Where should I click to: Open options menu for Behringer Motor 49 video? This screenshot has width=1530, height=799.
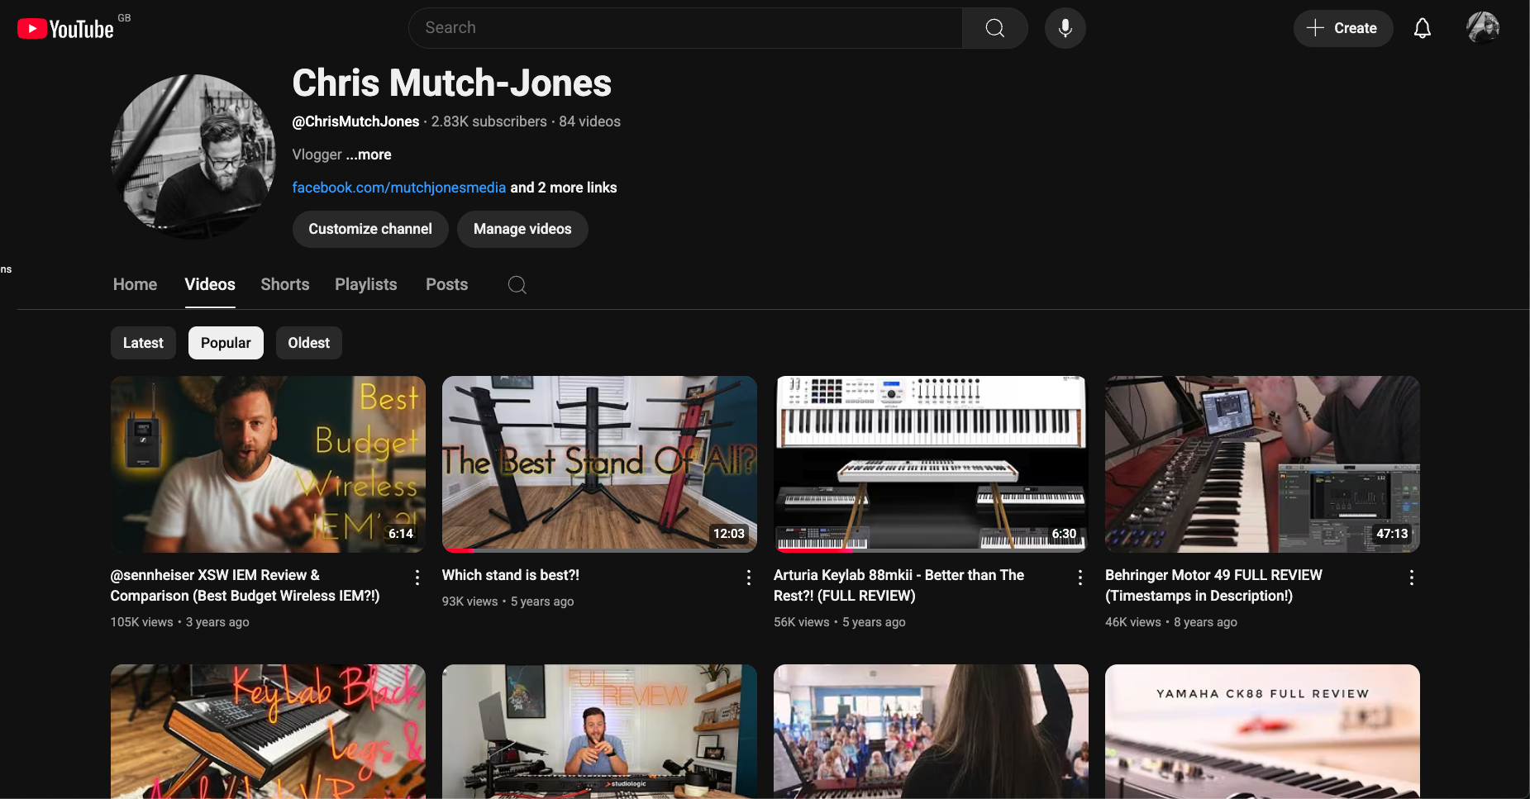[1412, 578]
